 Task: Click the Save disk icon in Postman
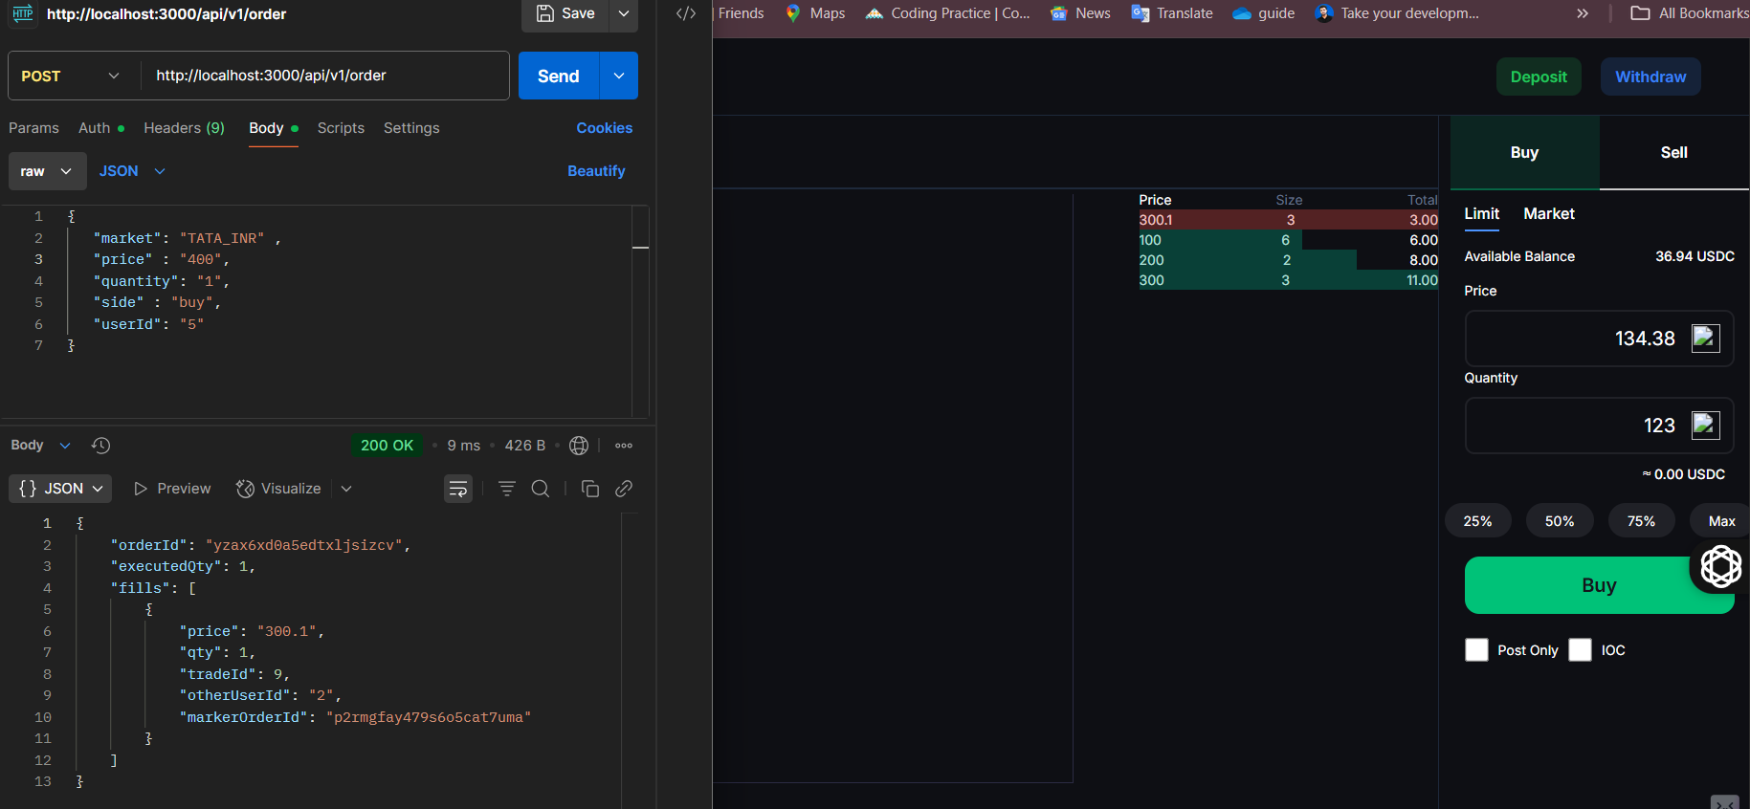tap(545, 13)
